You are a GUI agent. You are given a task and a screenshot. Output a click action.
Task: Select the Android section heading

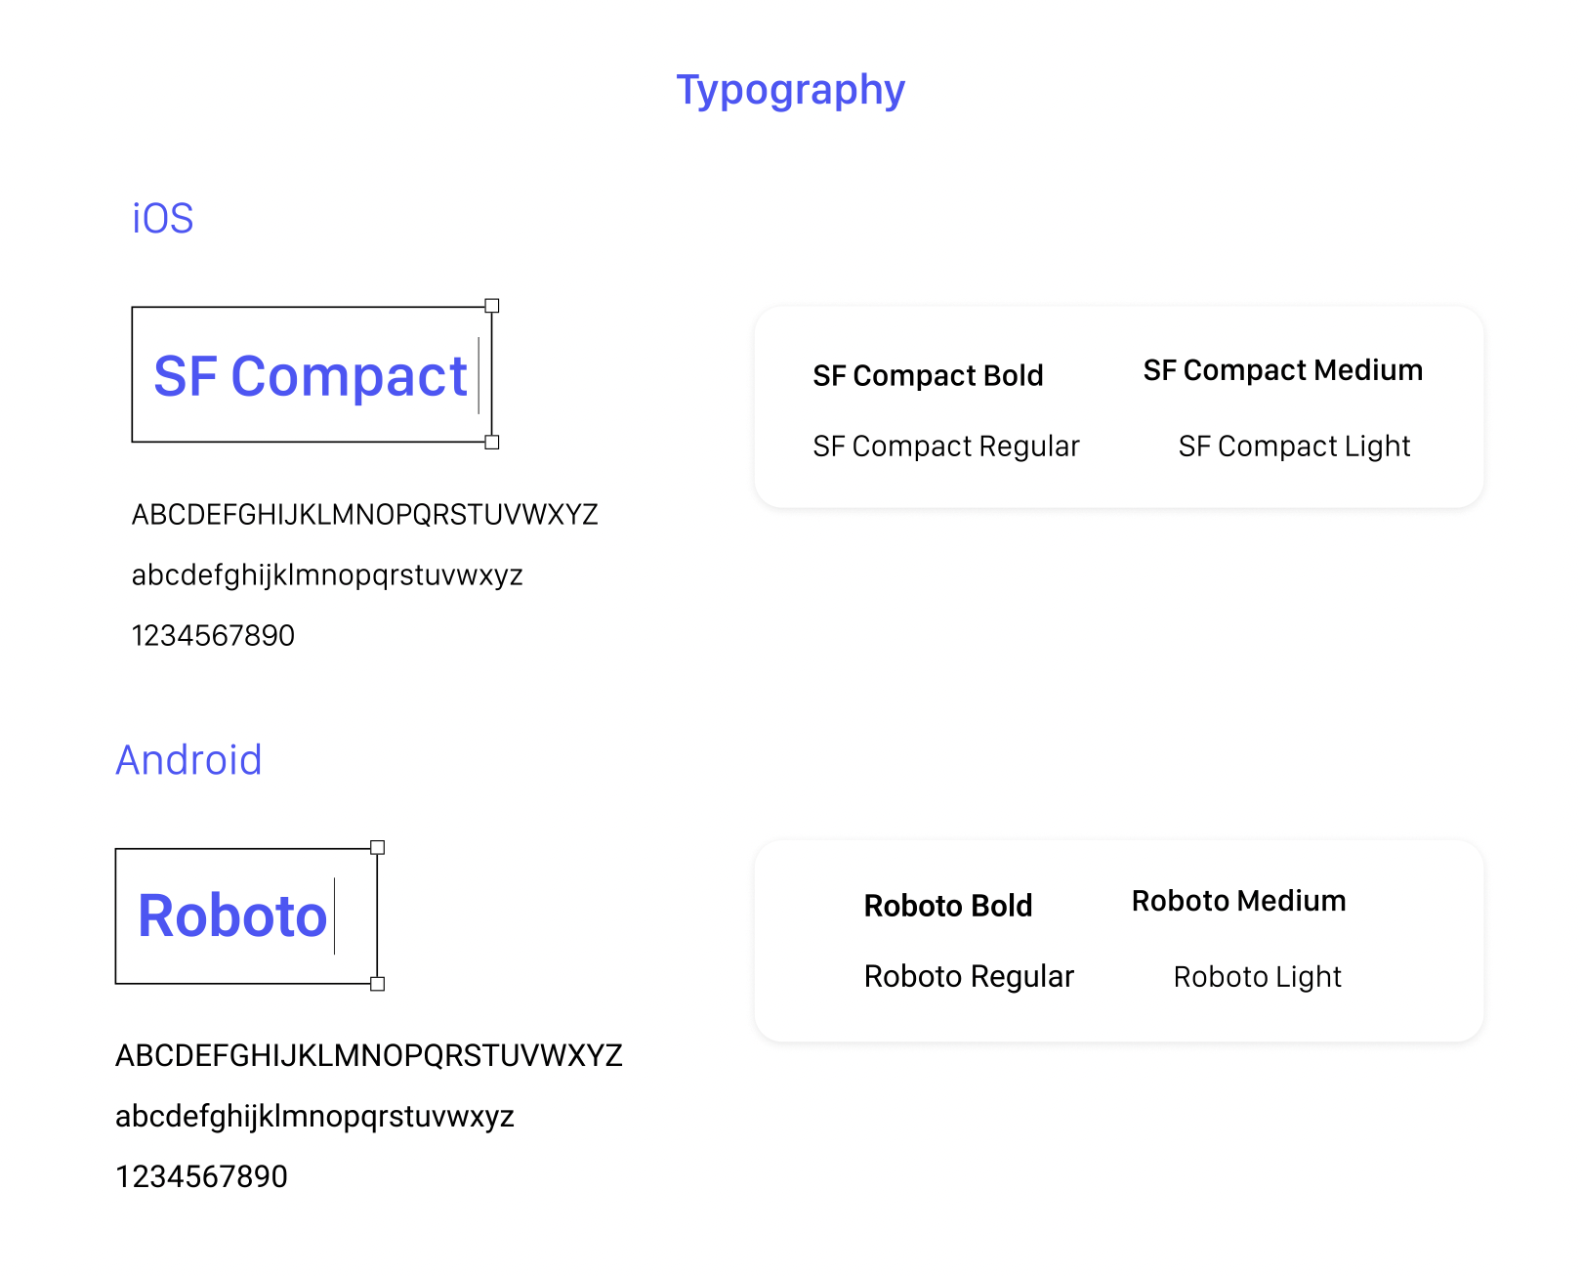189,760
